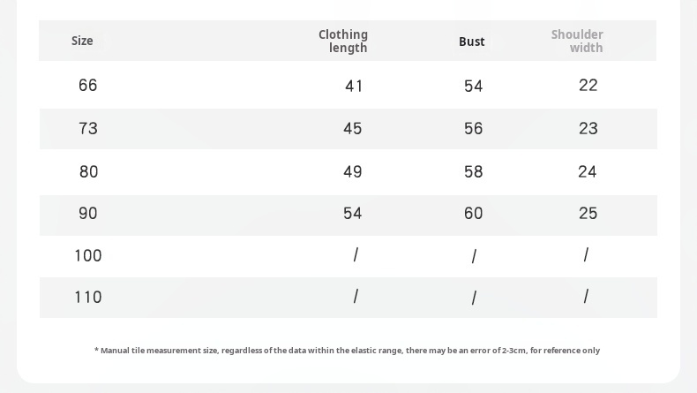Select size 66 in the table
The height and width of the screenshot is (393, 697).
click(87, 85)
